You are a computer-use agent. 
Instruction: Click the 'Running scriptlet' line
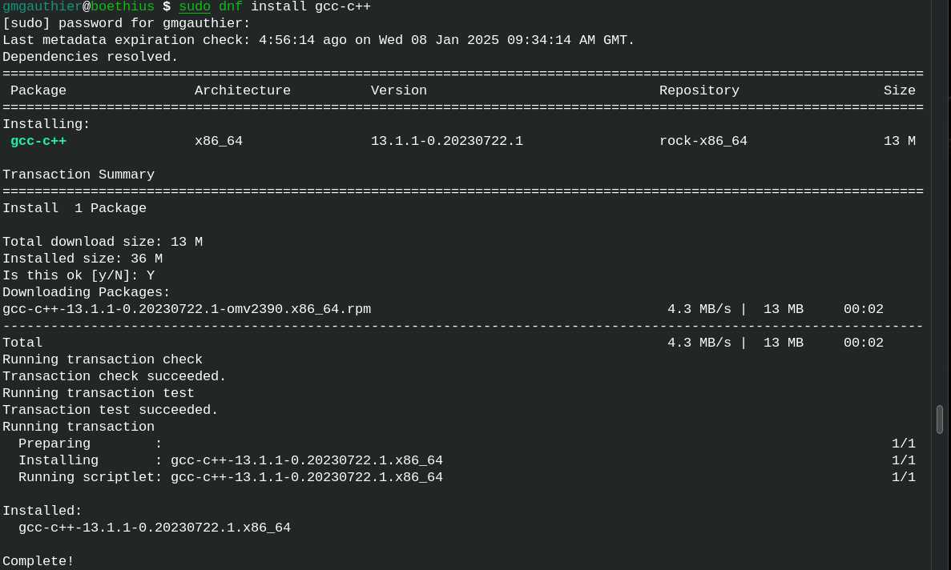(x=231, y=476)
